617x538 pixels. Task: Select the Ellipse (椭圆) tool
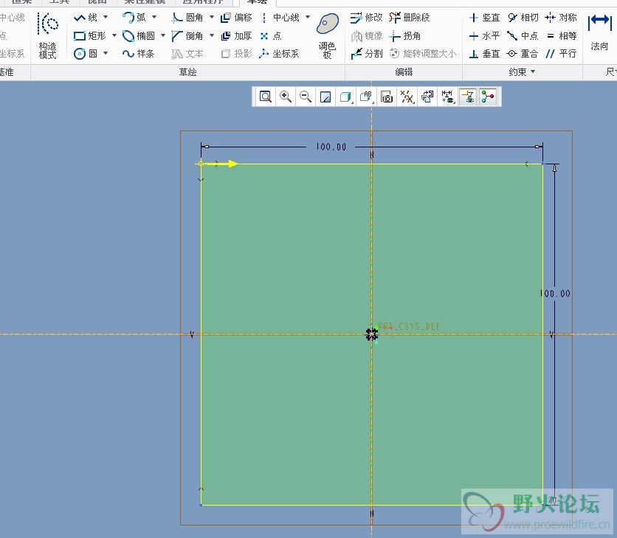click(x=139, y=36)
